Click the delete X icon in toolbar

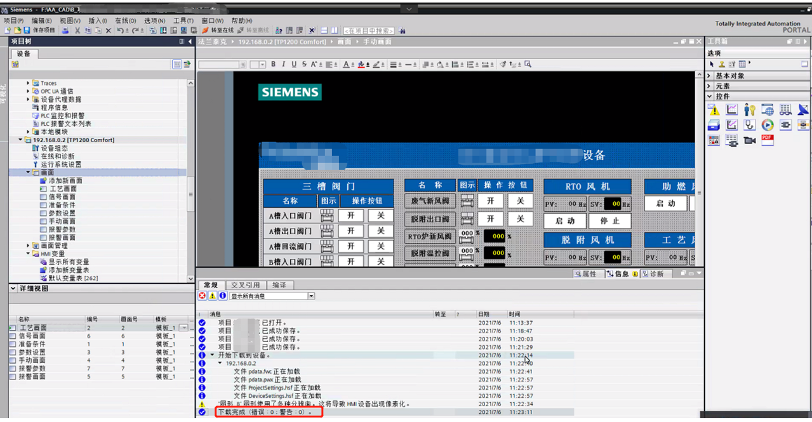click(108, 30)
